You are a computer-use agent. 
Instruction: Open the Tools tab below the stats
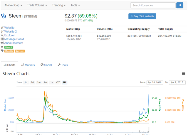63,65
